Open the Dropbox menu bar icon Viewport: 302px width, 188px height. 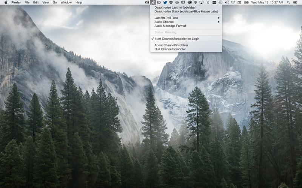click(171, 2)
